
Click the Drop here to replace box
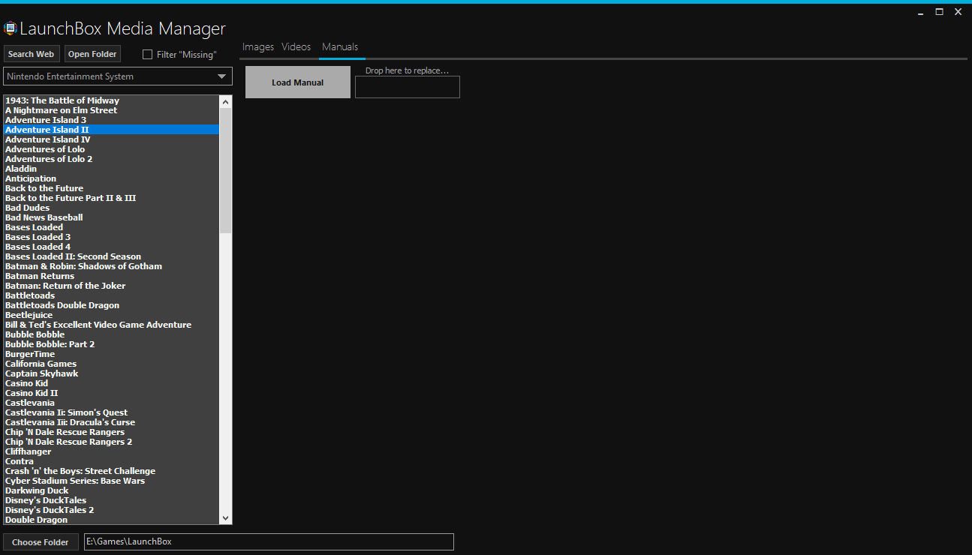(408, 87)
